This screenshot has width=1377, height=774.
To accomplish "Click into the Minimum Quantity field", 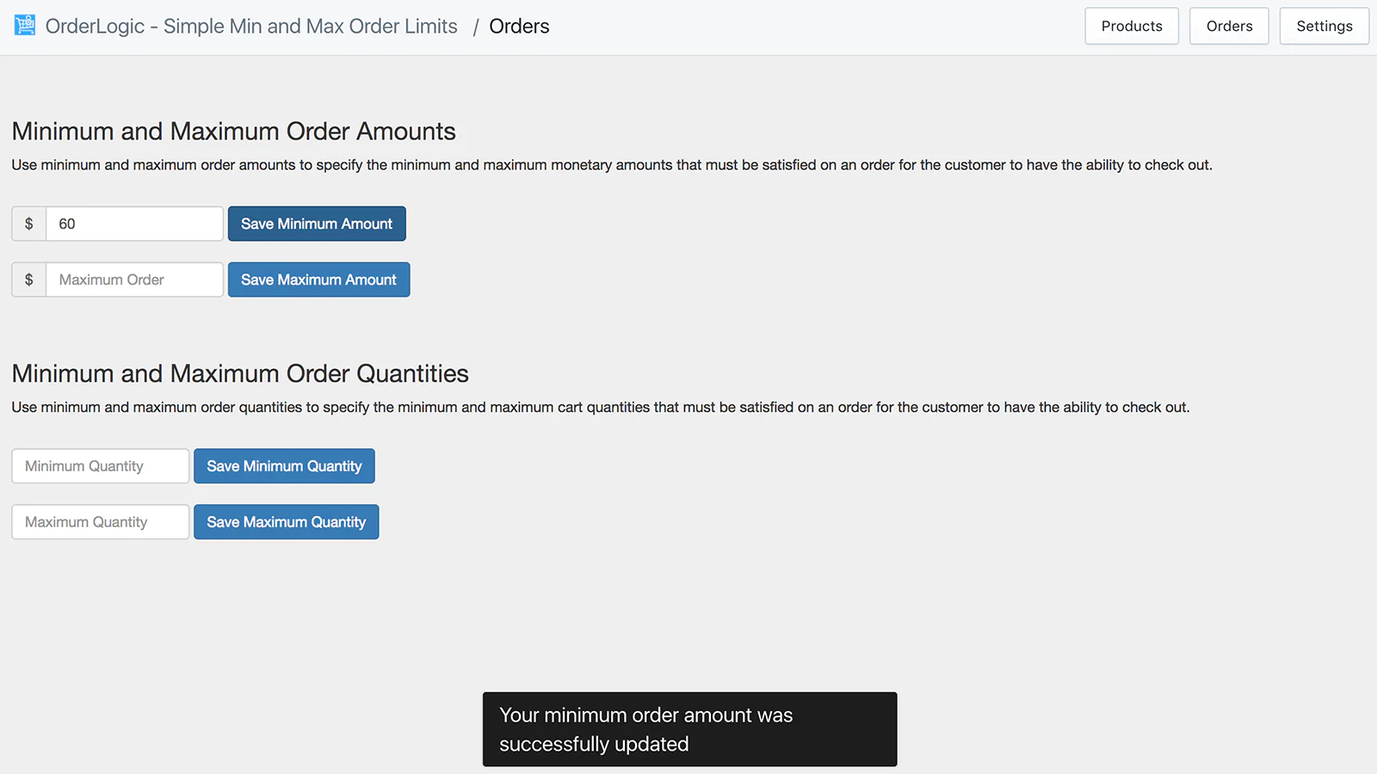I will point(100,466).
